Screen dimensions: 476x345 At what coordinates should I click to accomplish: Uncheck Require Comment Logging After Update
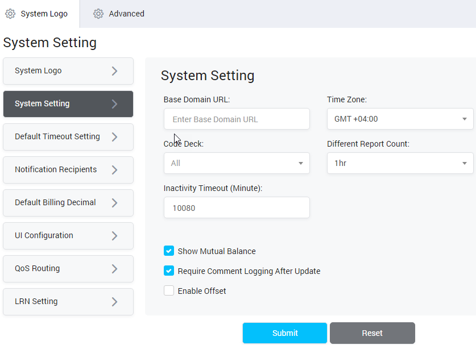coord(169,271)
